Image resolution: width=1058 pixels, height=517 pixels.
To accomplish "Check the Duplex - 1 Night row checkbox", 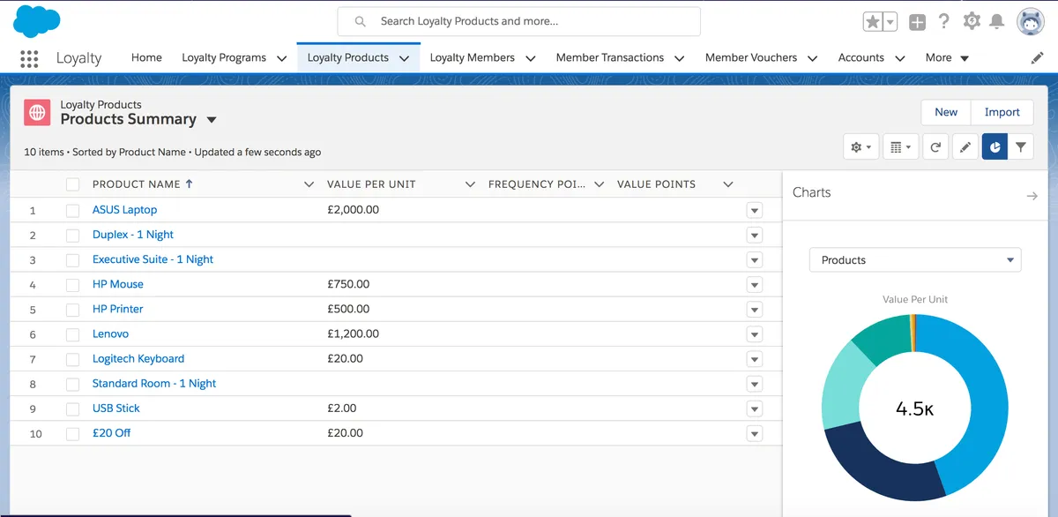I will click(x=72, y=235).
